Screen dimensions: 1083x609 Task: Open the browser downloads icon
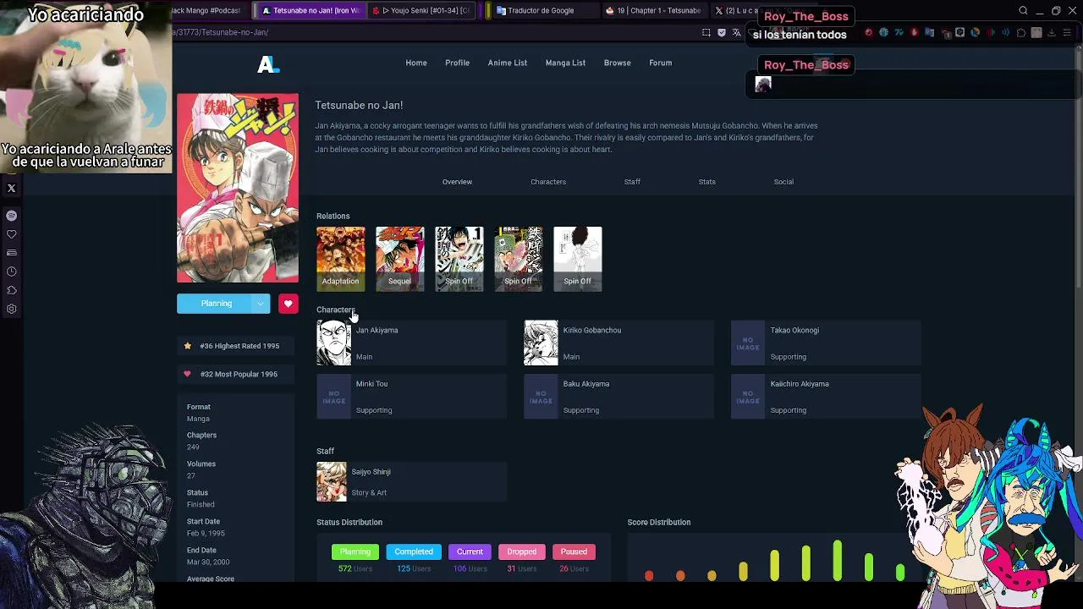(x=1052, y=32)
